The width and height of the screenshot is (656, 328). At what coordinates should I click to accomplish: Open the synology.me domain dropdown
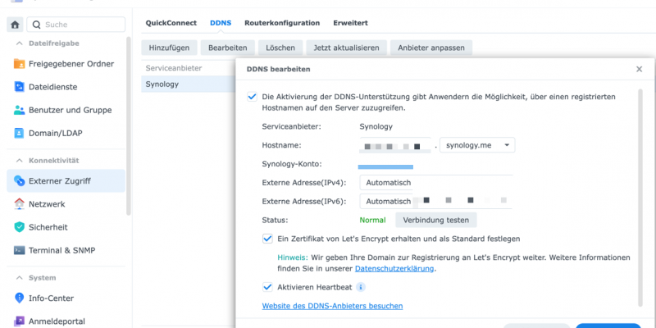point(477,145)
